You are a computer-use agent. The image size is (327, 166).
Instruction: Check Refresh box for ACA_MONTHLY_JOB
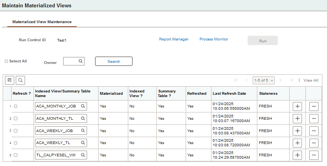tap(15, 106)
